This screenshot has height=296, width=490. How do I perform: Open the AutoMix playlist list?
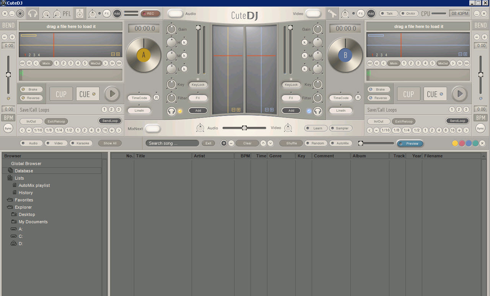point(34,185)
